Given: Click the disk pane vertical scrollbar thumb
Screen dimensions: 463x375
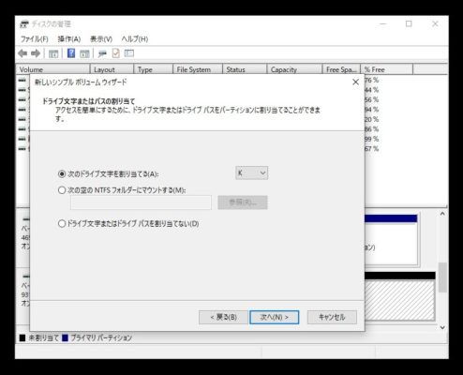Looking at the screenshot, I should point(442,277).
